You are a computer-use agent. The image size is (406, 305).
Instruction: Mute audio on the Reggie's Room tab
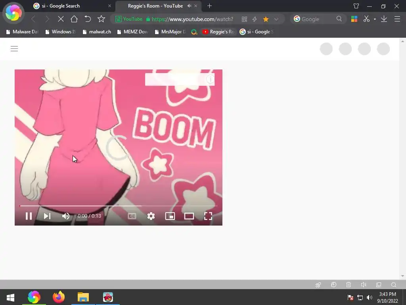pyautogui.click(x=189, y=6)
